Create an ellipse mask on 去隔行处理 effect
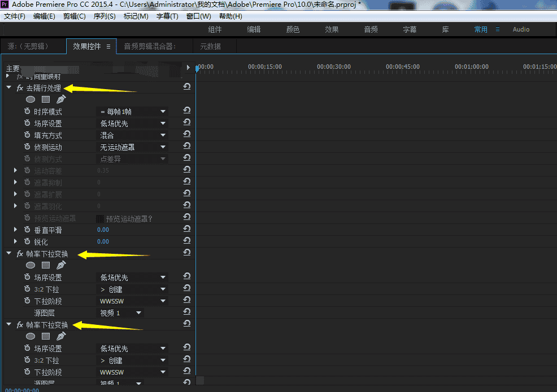This screenshot has width=557, height=392. pyautogui.click(x=30, y=99)
